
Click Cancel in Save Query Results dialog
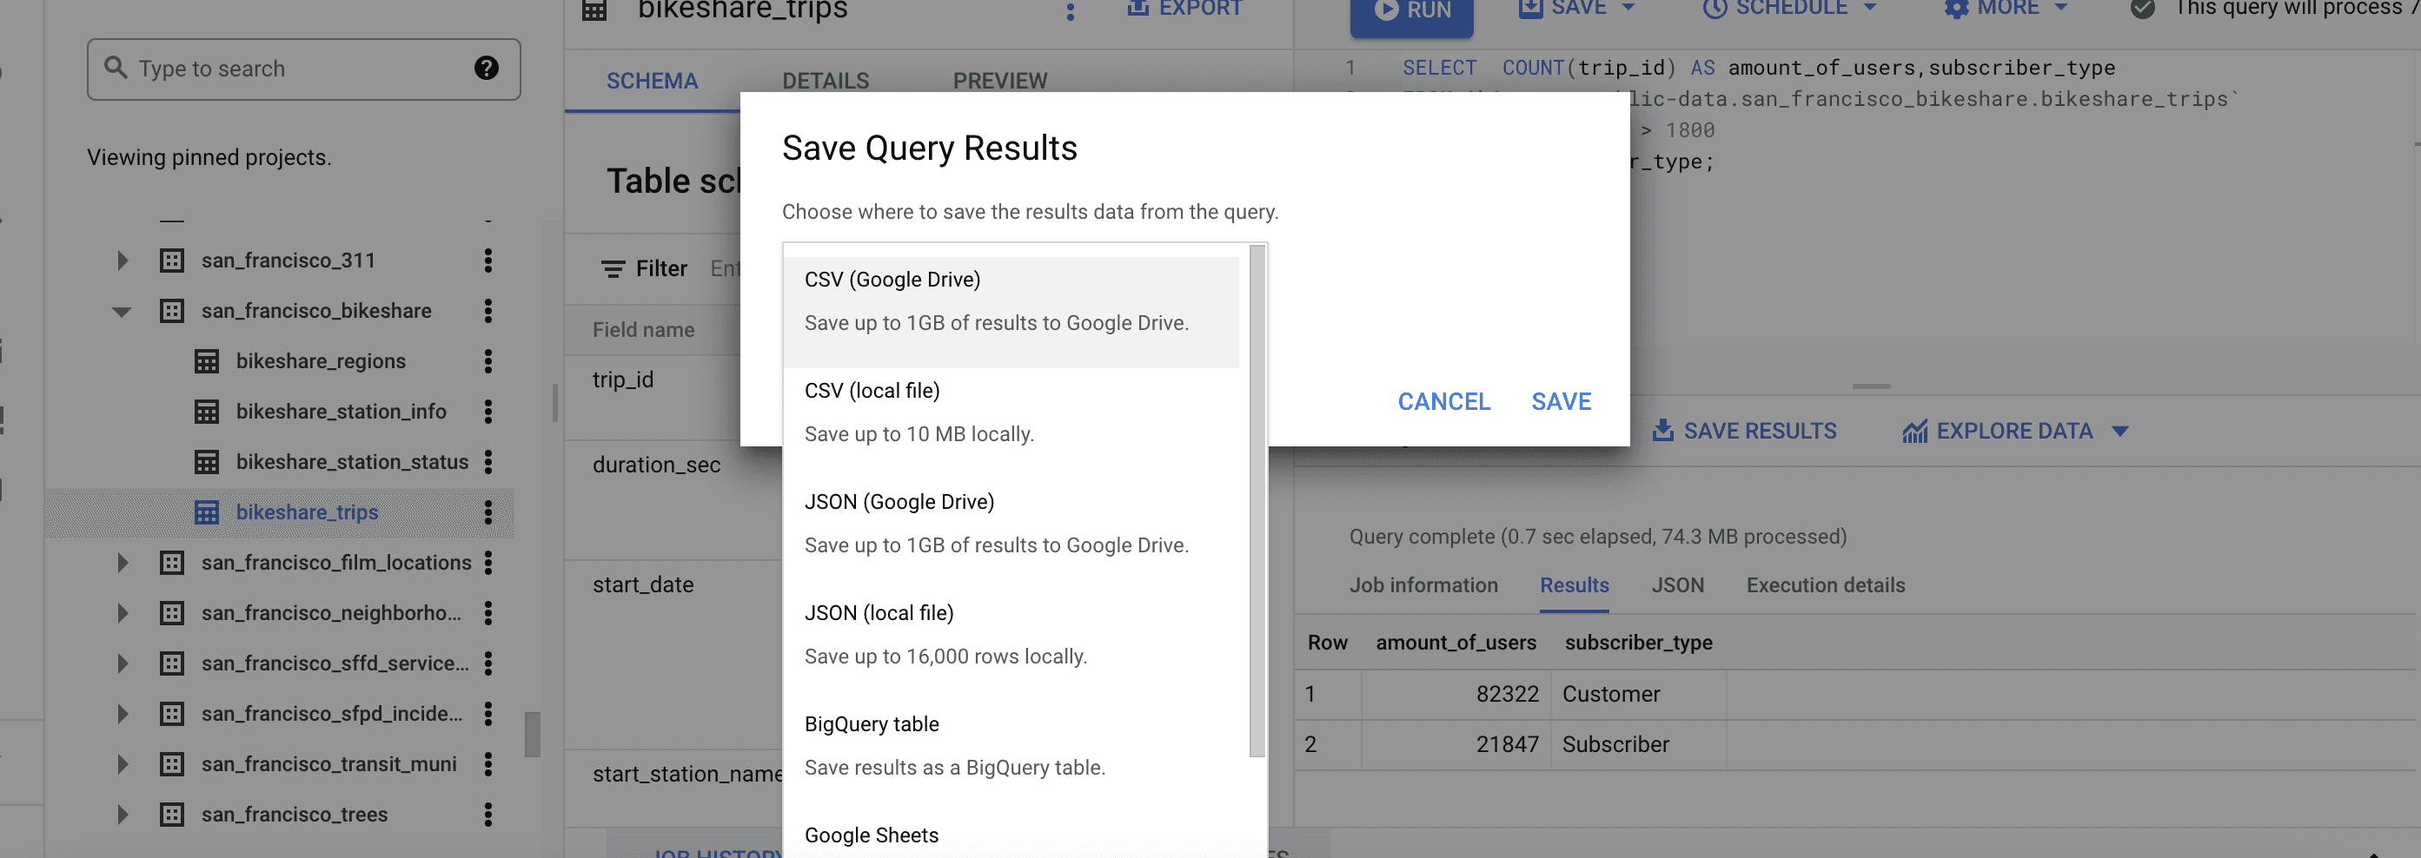point(1443,402)
